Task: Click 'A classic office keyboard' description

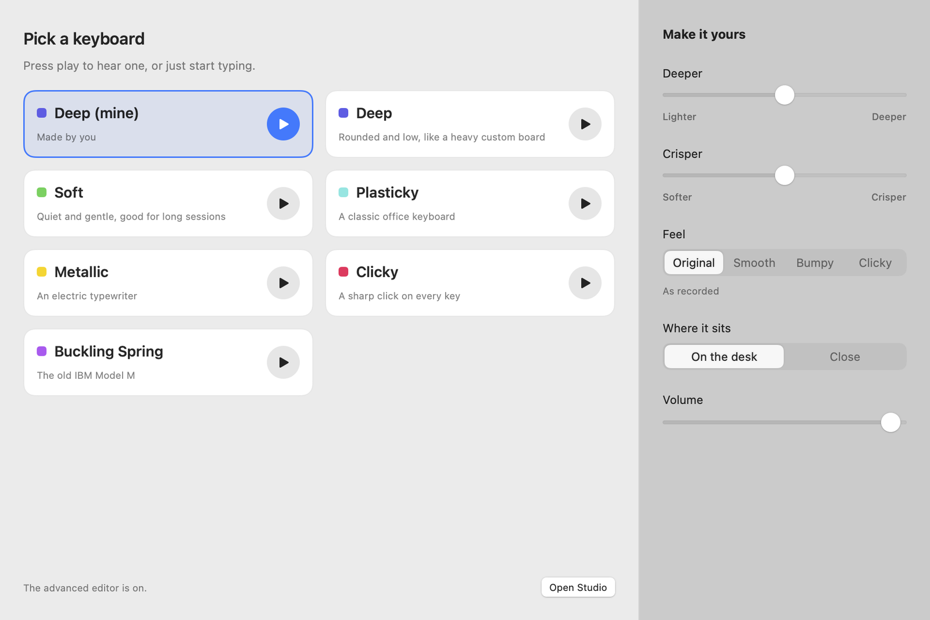Action: pyautogui.click(x=397, y=217)
